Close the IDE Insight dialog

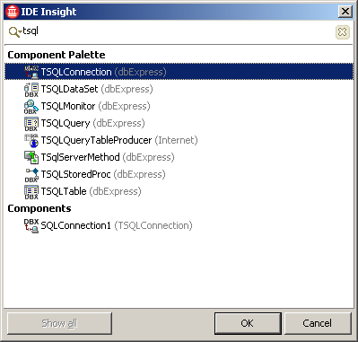tap(345, 12)
